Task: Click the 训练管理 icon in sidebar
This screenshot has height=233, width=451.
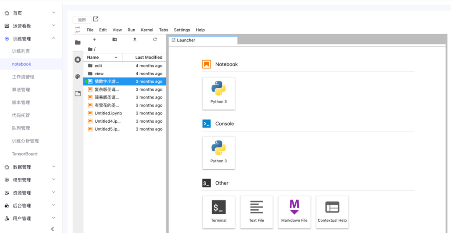Action: click(7, 39)
